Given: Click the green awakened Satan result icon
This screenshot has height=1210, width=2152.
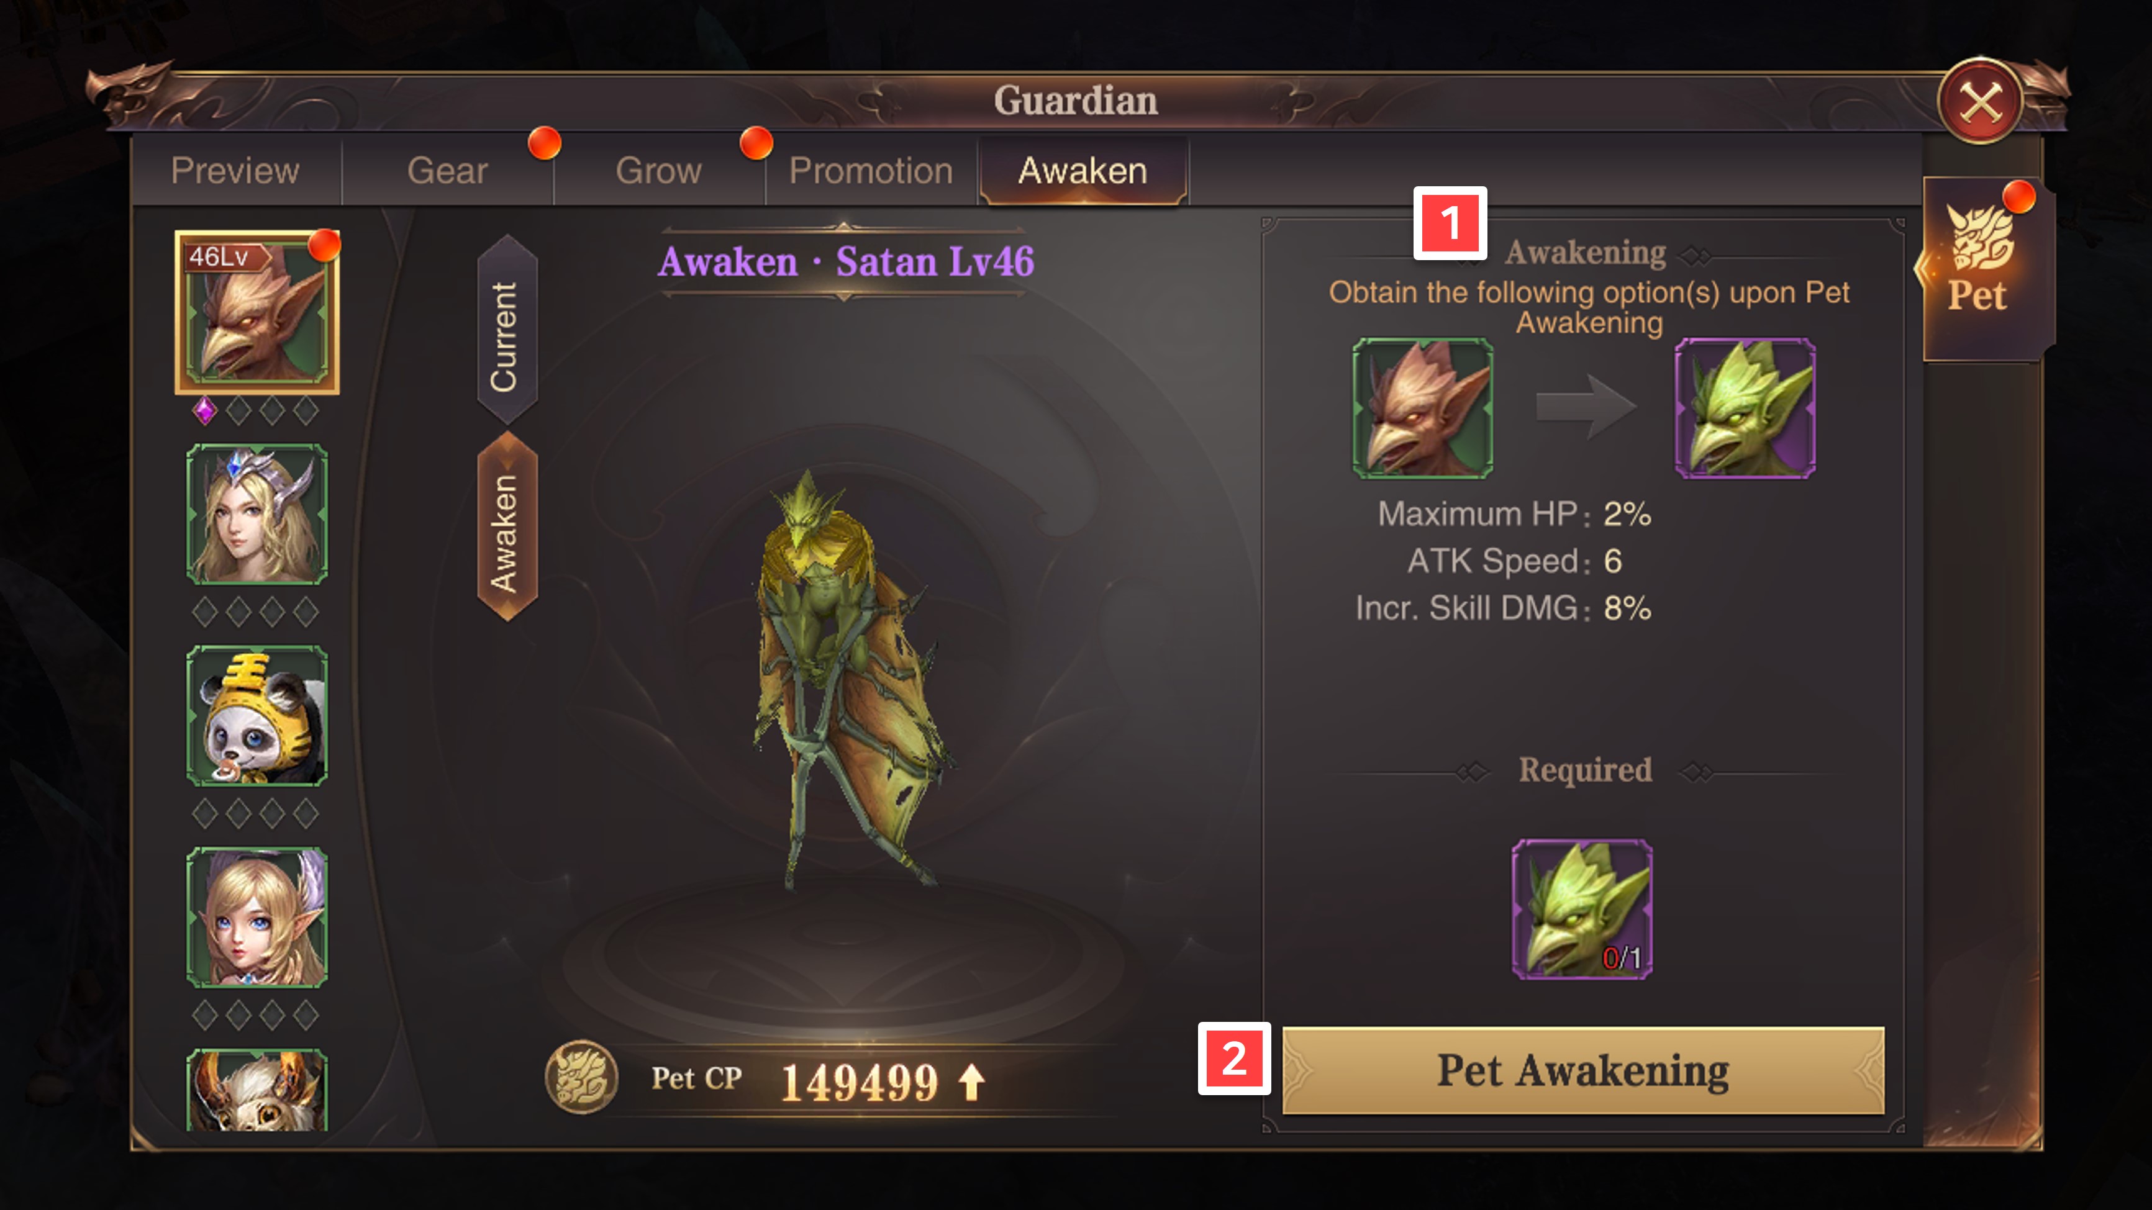Looking at the screenshot, I should 1745,409.
